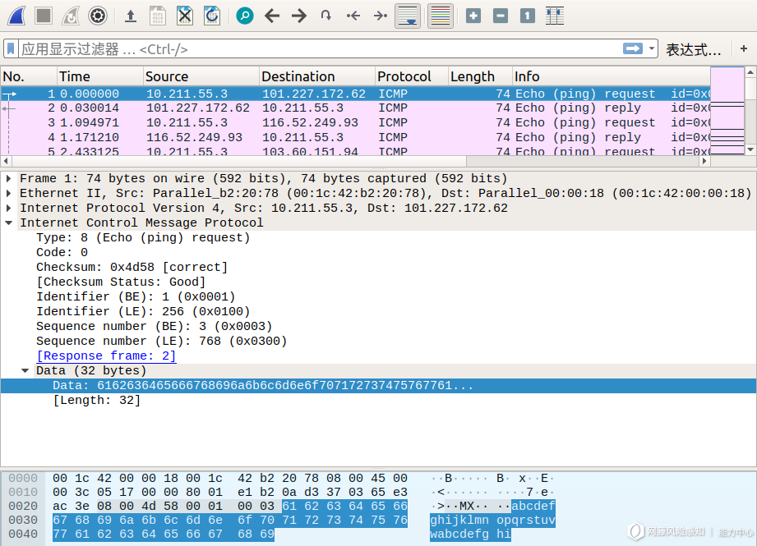Select the Identifier (BE) field
The width and height of the screenshot is (757, 546).
[136, 296]
